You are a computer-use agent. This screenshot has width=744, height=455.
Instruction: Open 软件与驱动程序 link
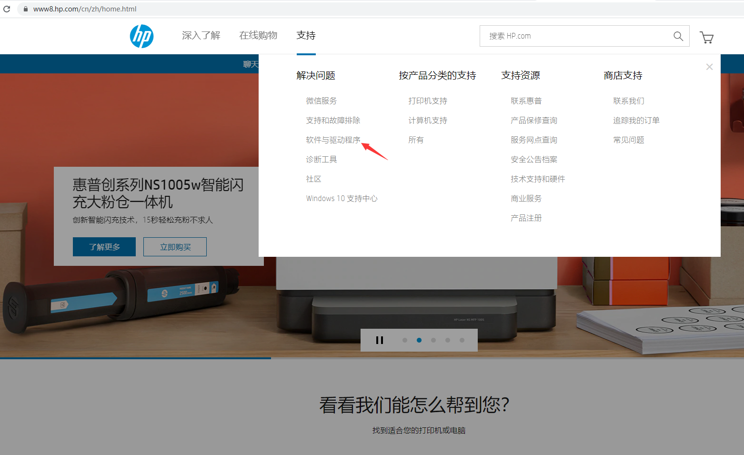333,140
